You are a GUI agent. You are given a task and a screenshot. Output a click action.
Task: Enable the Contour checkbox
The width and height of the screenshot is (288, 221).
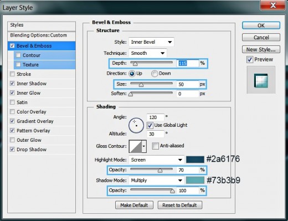[x=18, y=55]
